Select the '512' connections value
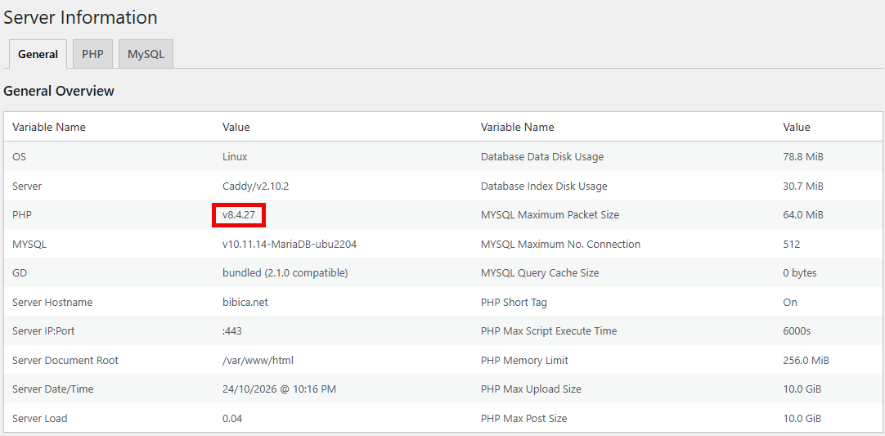Image resolution: width=885 pixels, height=436 pixels. tap(791, 245)
